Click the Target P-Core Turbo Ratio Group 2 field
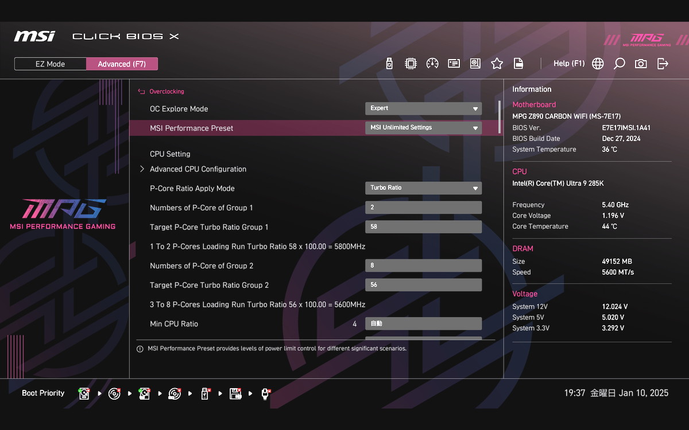The image size is (689, 430). (424, 285)
